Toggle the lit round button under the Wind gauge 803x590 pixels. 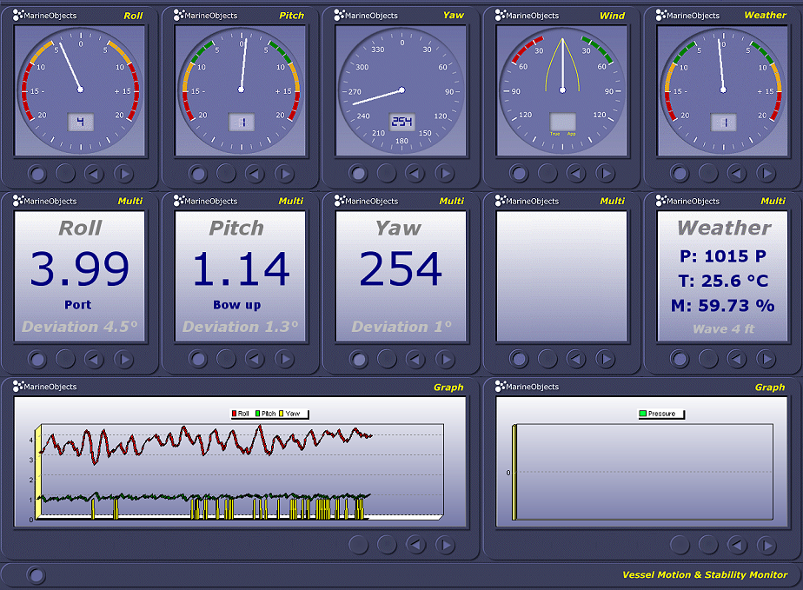[519, 174]
